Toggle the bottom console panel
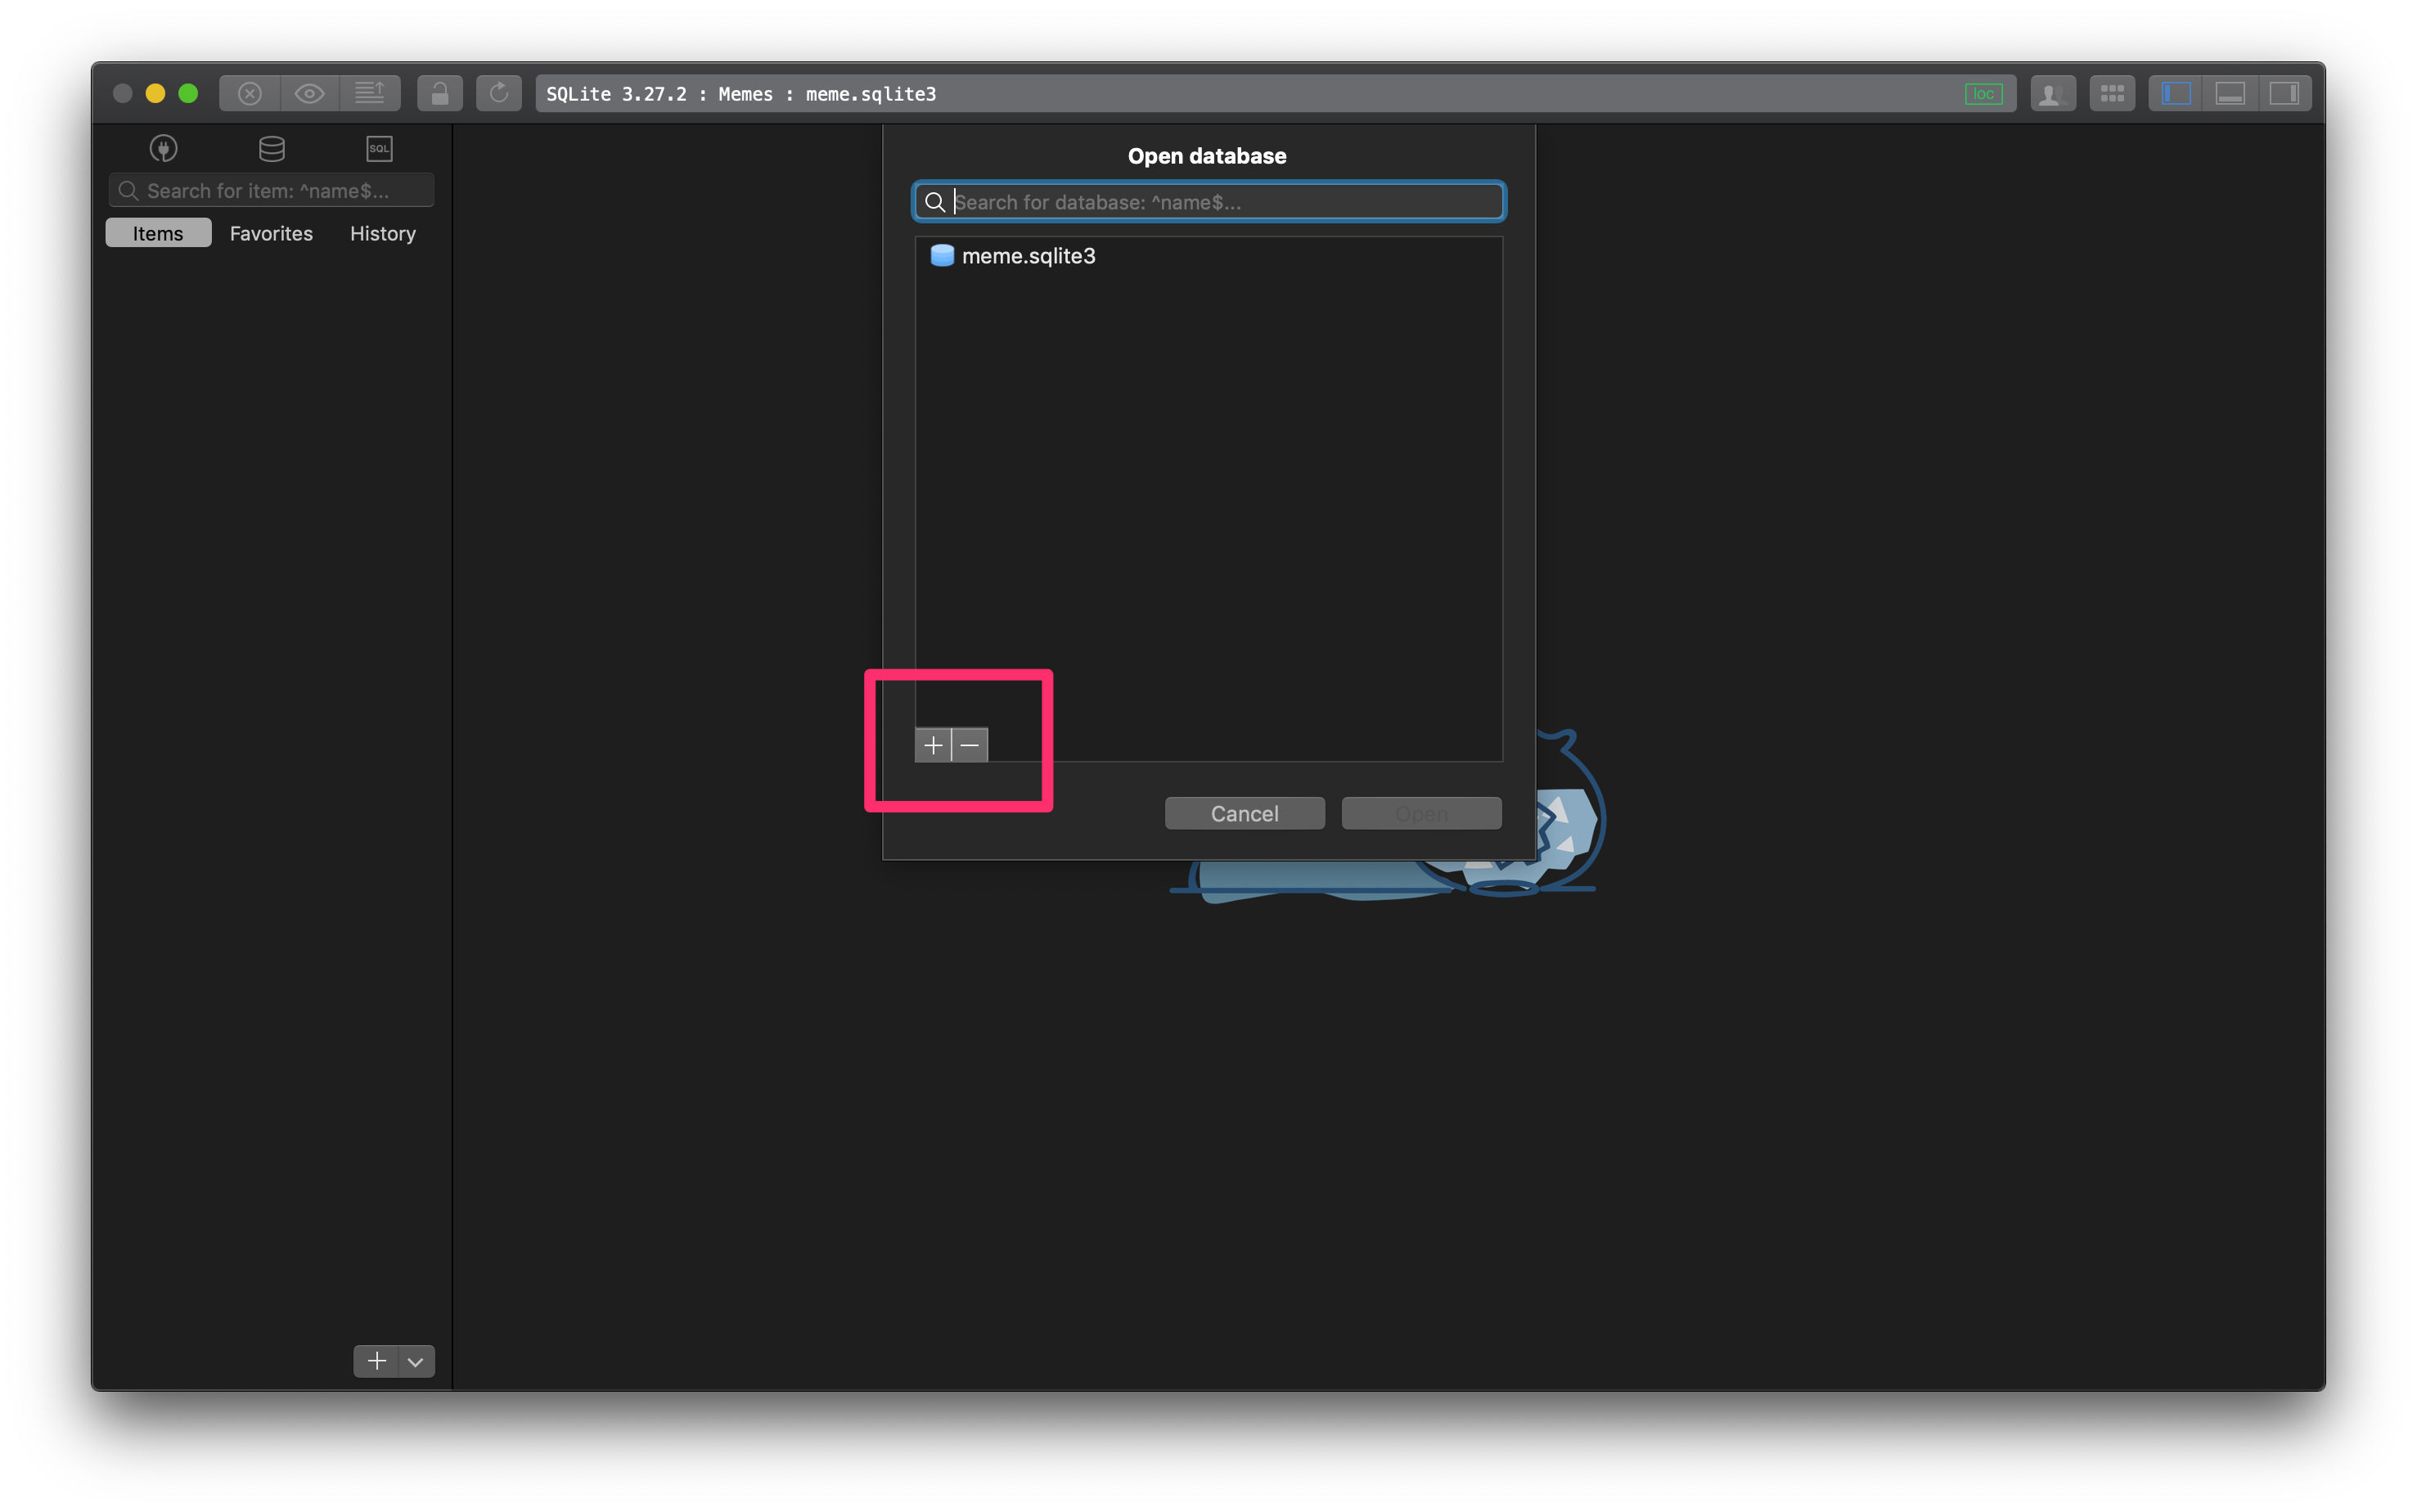This screenshot has height=1512, width=2417. pos(2230,94)
